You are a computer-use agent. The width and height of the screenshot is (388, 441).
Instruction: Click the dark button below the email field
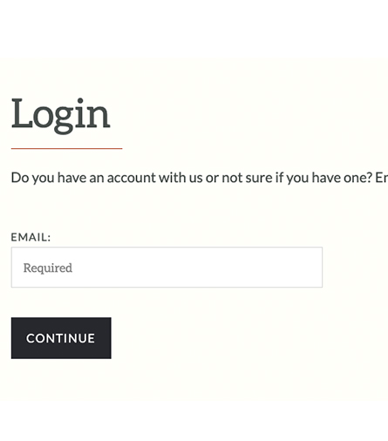coord(61,338)
